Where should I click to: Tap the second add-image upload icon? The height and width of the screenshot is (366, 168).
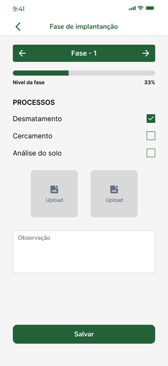coord(114,189)
